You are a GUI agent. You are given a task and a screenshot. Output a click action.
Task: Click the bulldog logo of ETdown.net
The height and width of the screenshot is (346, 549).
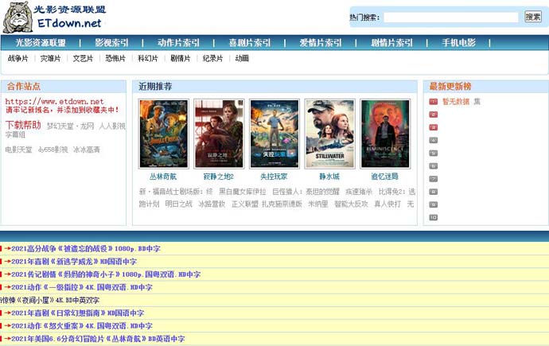click(x=18, y=17)
